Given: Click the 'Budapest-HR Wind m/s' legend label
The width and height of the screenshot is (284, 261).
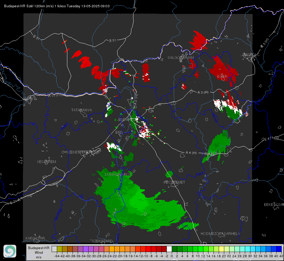Looking at the screenshot, I should pyautogui.click(x=39, y=253).
